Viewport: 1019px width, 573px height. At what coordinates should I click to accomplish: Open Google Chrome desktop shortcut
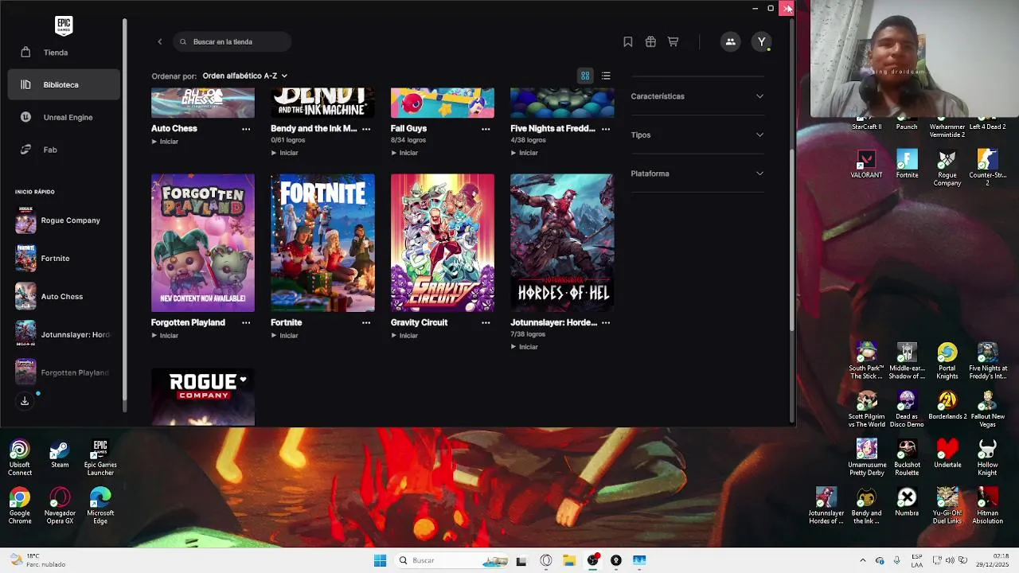pyautogui.click(x=20, y=506)
